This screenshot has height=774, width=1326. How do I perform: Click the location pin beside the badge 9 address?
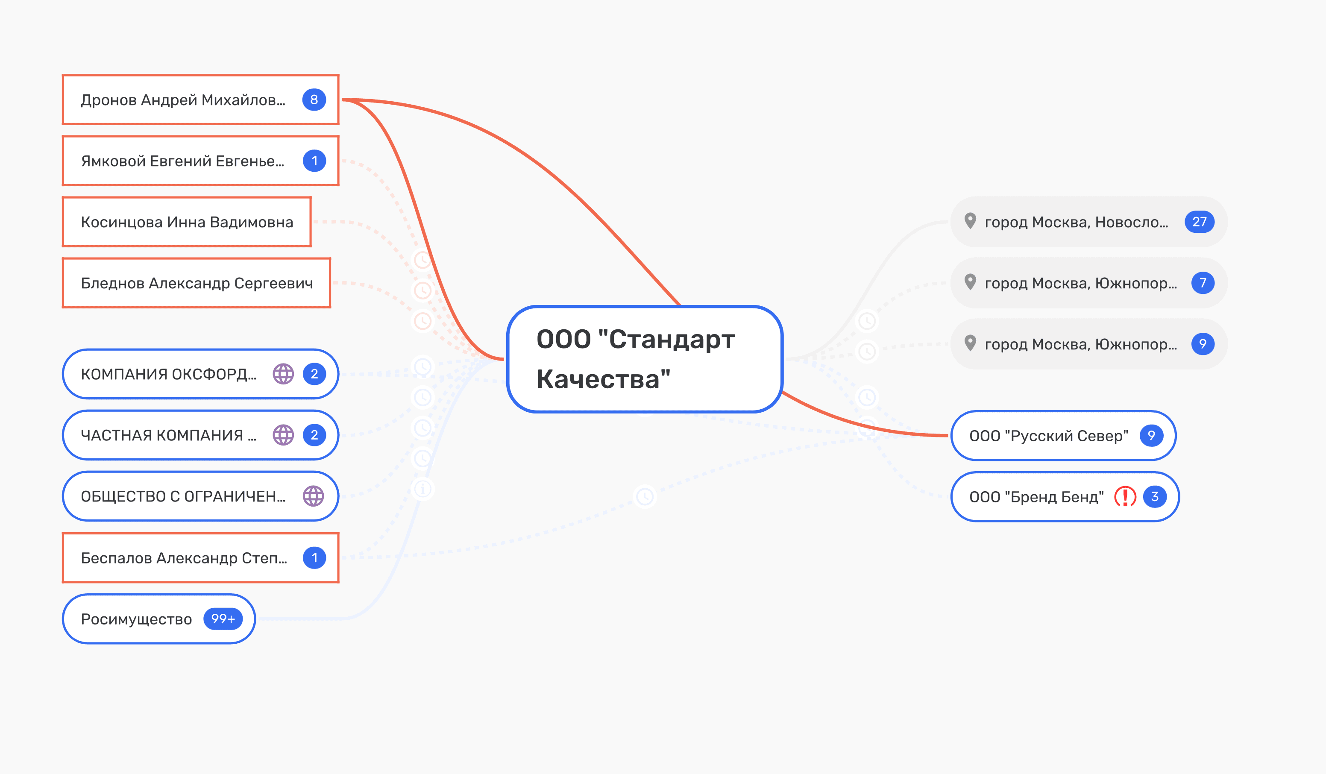point(970,343)
